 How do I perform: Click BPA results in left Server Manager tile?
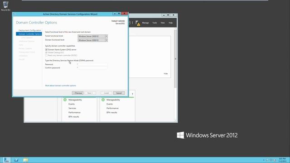click(x=74, y=117)
